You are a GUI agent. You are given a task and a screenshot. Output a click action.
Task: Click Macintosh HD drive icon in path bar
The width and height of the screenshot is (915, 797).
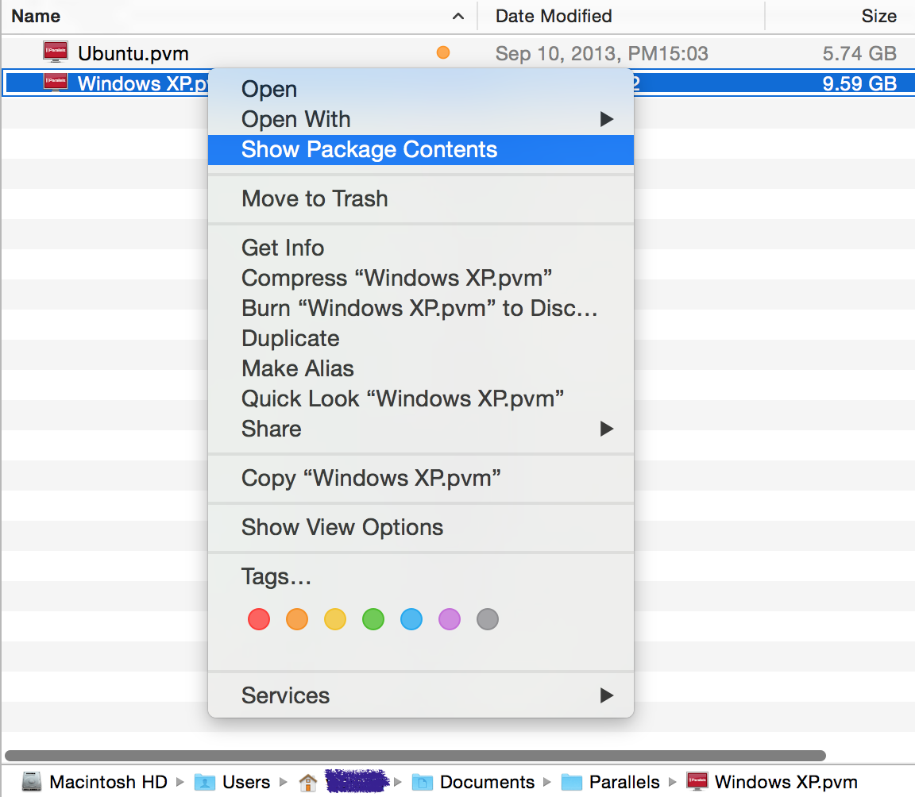point(31,782)
